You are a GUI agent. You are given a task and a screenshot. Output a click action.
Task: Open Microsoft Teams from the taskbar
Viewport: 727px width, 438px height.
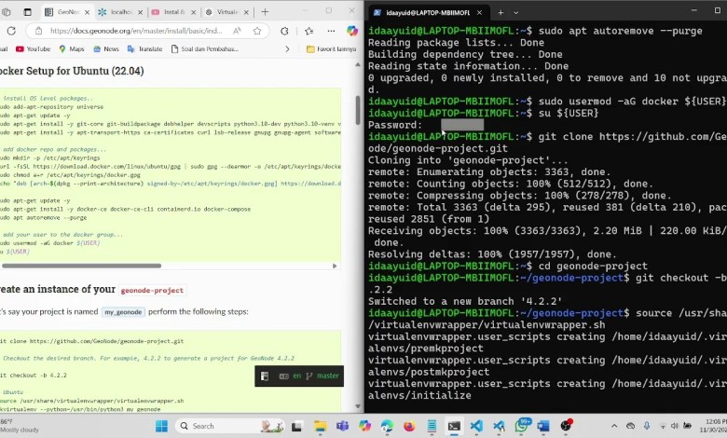[x=342, y=426]
